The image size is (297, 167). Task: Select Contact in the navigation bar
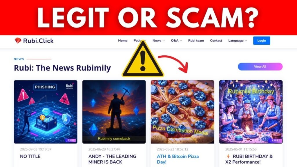click(216, 41)
